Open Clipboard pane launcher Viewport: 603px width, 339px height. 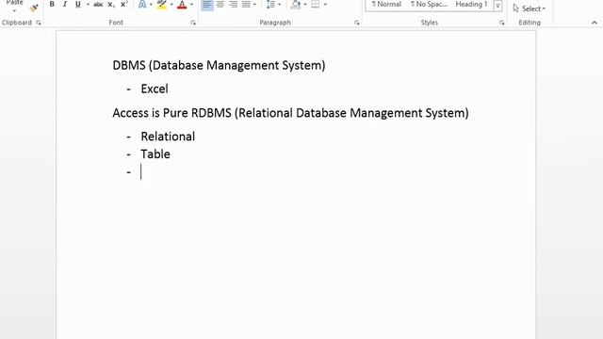point(39,23)
